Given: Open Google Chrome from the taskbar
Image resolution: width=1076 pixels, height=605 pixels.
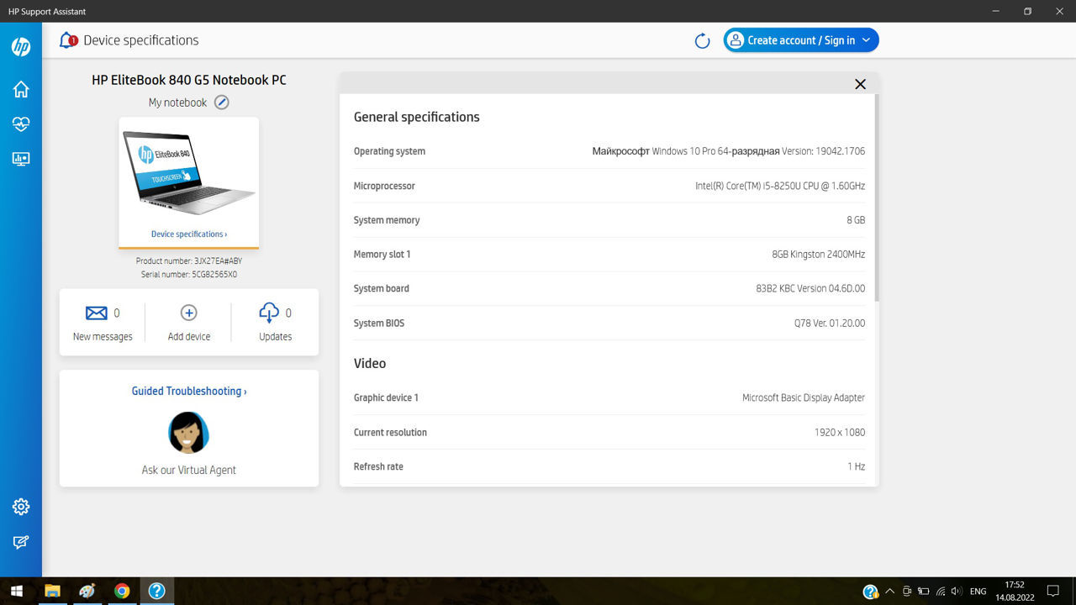Looking at the screenshot, I should [x=122, y=591].
